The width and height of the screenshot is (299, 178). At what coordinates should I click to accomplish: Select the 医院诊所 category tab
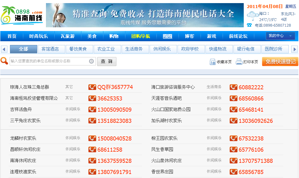click(x=275, y=49)
